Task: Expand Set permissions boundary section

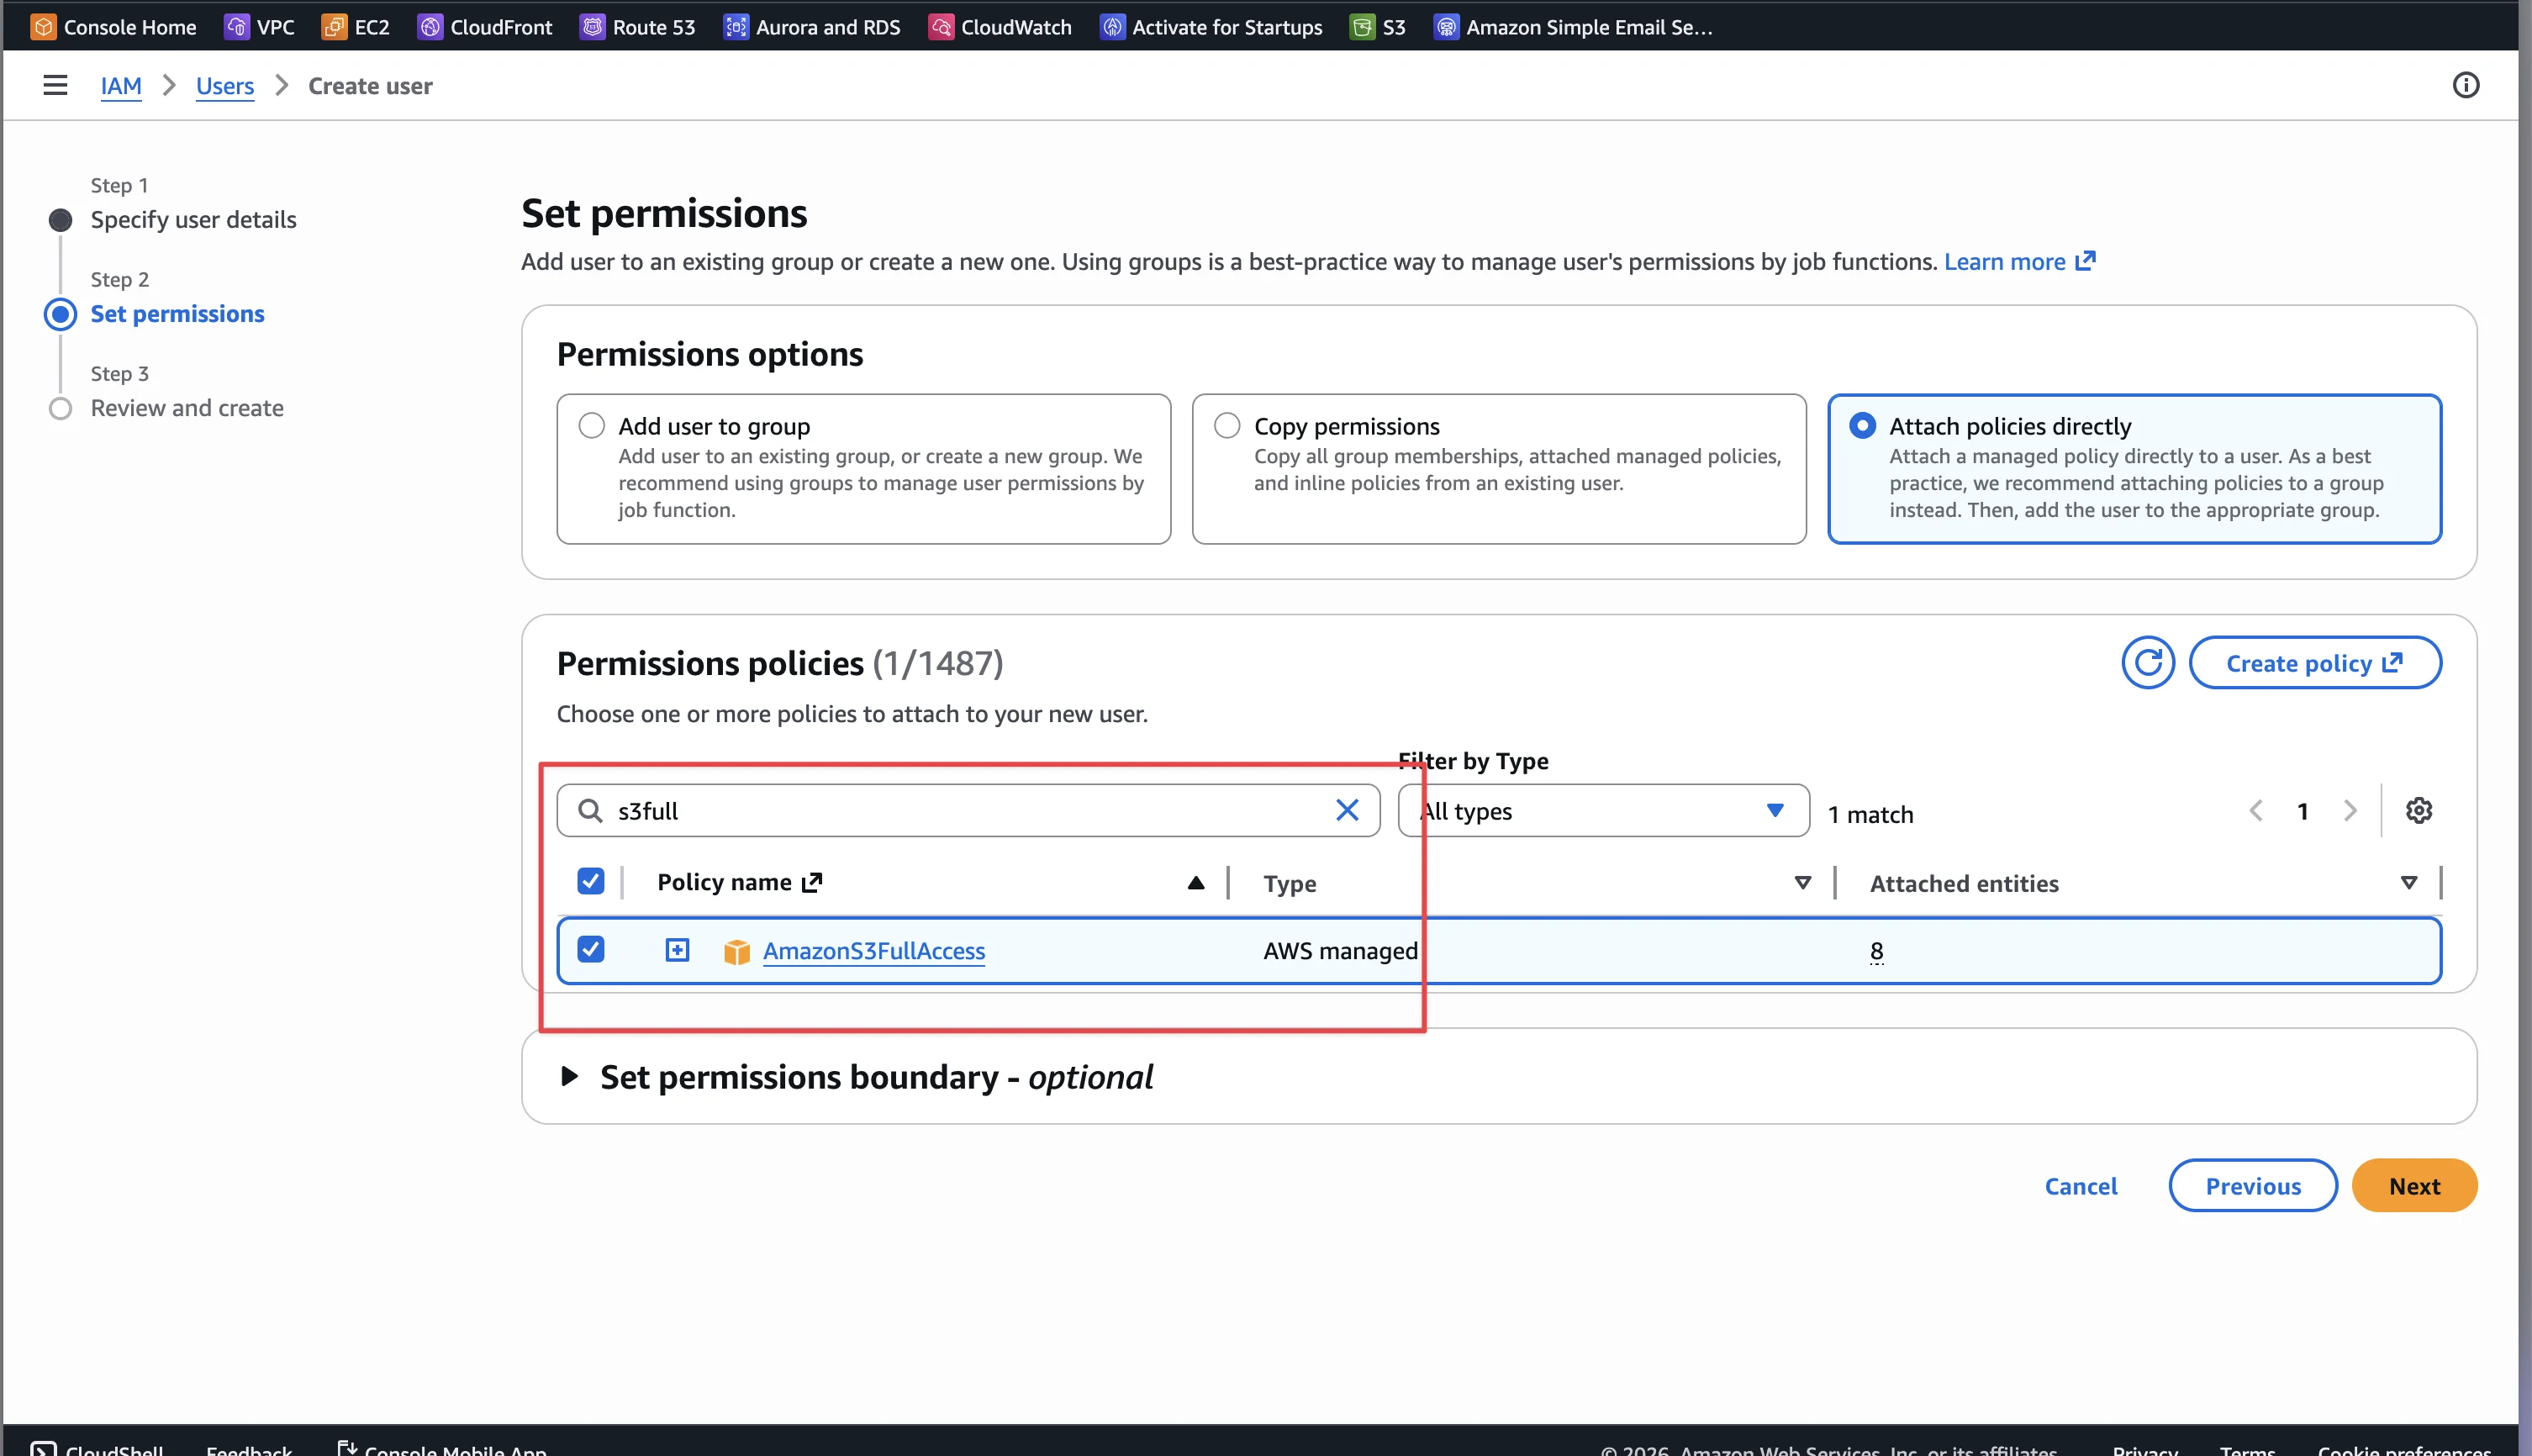Action: click(570, 1076)
